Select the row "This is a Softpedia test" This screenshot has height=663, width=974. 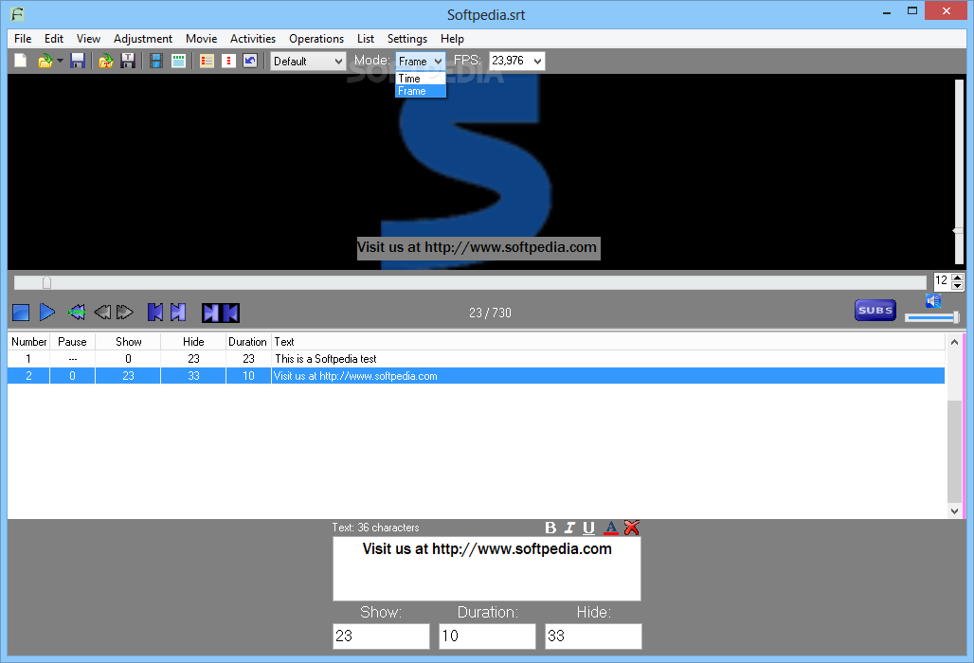pos(477,359)
